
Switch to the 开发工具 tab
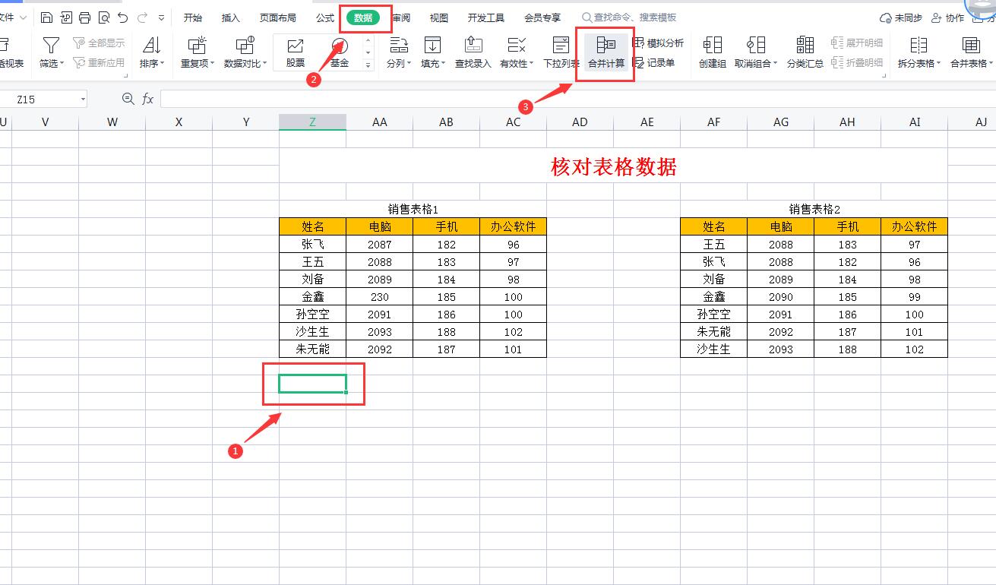click(486, 17)
